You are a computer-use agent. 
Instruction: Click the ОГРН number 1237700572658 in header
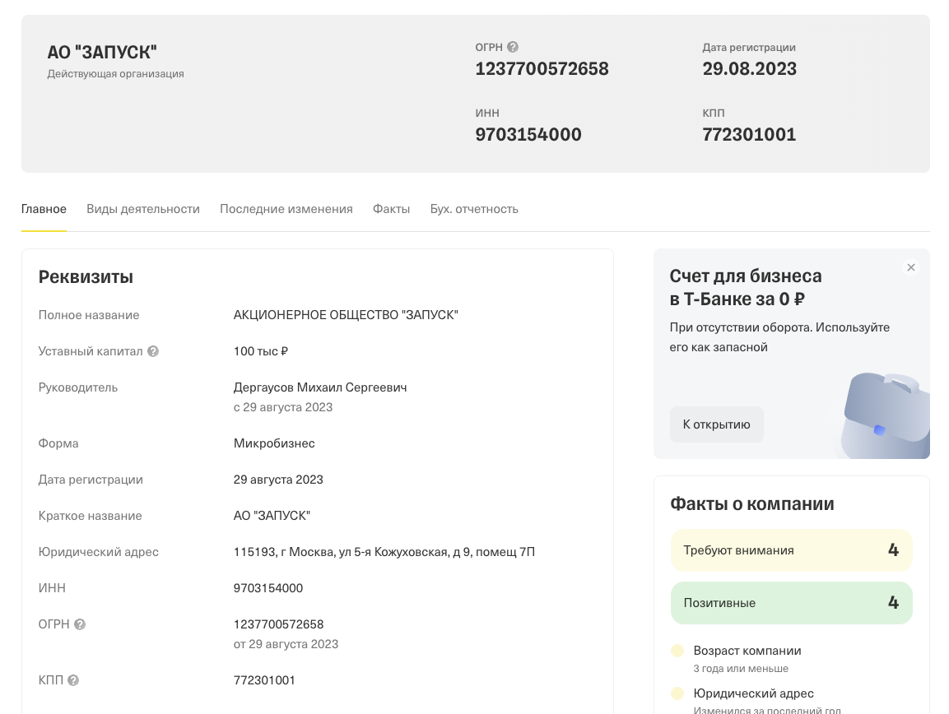[x=542, y=69]
